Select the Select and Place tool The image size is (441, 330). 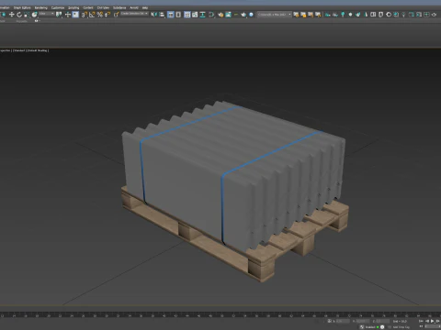click(34, 15)
